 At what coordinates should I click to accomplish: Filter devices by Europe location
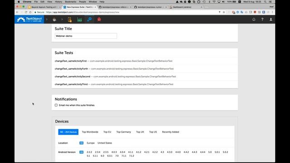coord(91,143)
